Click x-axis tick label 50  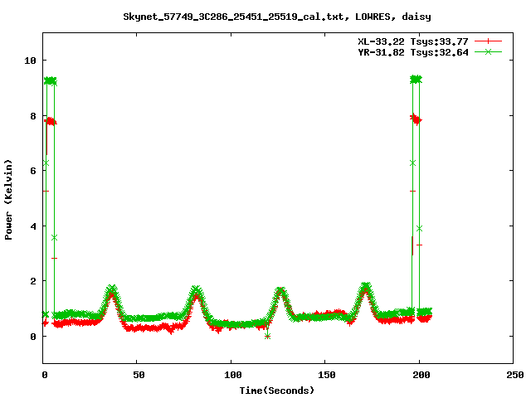point(139,375)
